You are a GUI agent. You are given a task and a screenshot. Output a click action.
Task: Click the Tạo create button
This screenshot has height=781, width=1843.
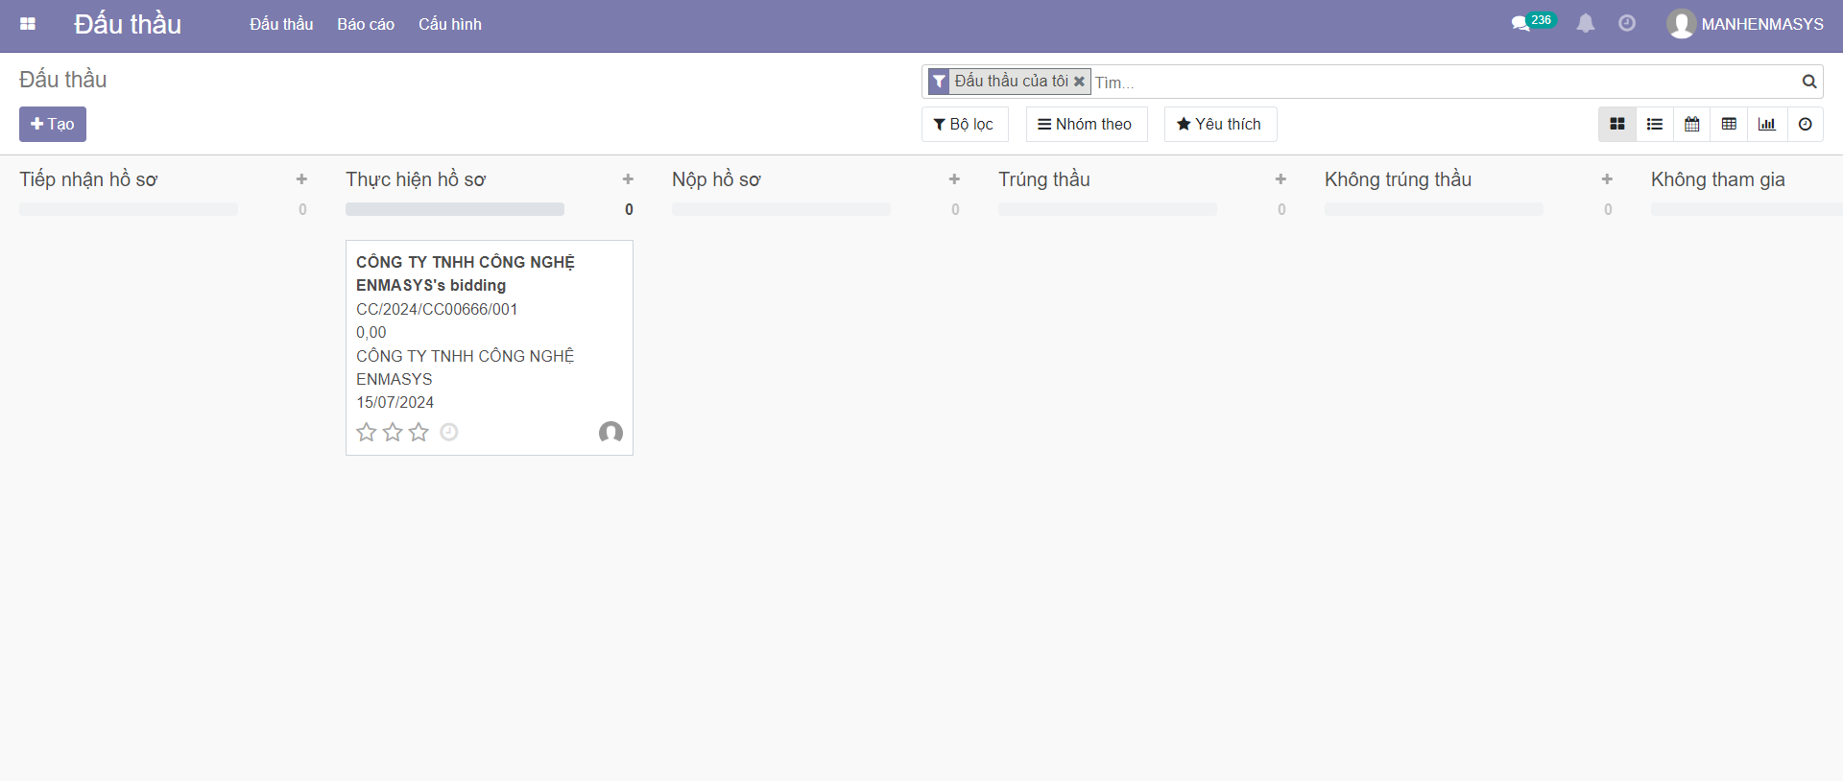pos(53,125)
